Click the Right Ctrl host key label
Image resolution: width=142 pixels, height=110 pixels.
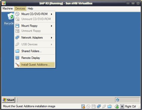tap(130, 106)
